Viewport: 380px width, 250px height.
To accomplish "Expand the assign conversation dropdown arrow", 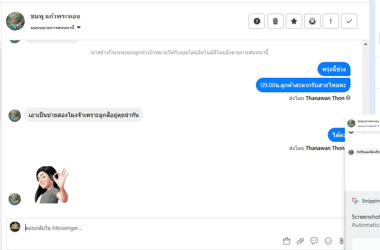I will pos(78,27).
